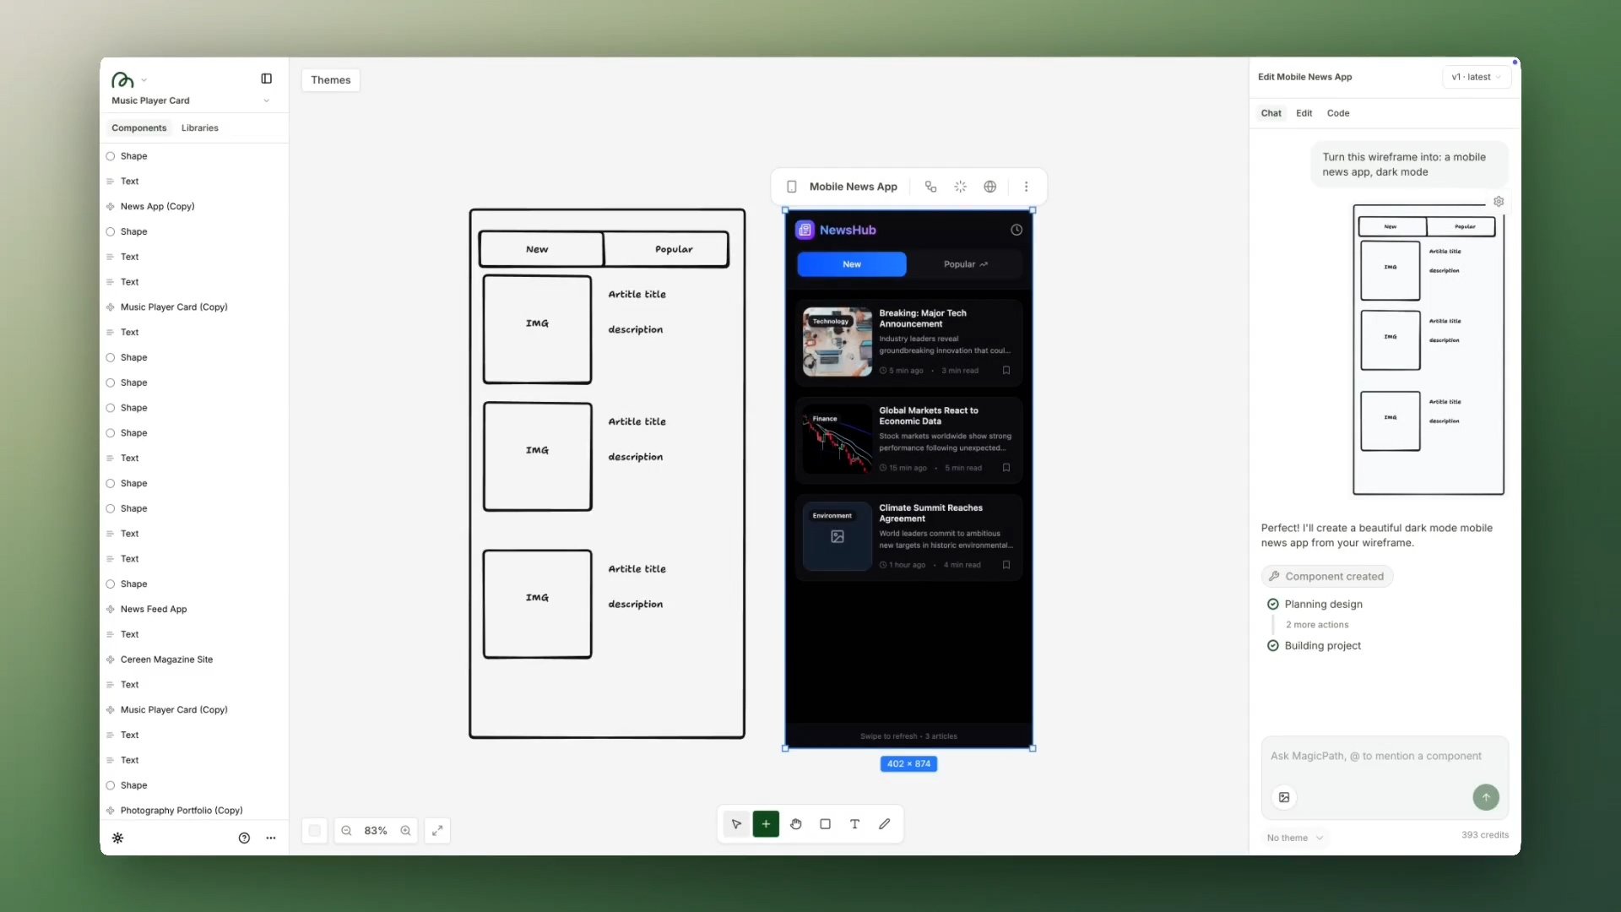Click the globe publish icon on Mobile News App toolbar
The height and width of the screenshot is (912, 1621).
pos(989,186)
